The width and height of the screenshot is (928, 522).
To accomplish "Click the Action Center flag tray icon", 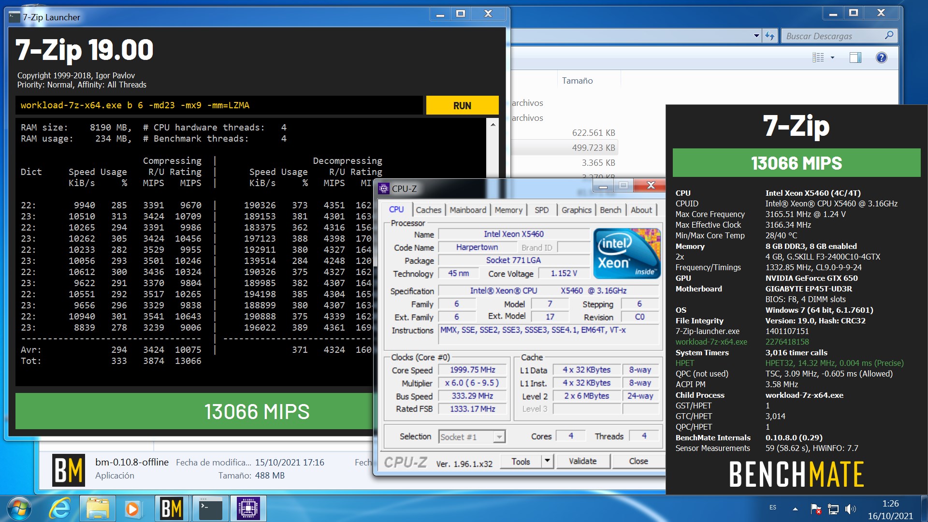I will (x=816, y=509).
